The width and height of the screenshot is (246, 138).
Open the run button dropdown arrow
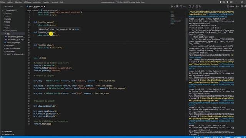pos(174,7)
